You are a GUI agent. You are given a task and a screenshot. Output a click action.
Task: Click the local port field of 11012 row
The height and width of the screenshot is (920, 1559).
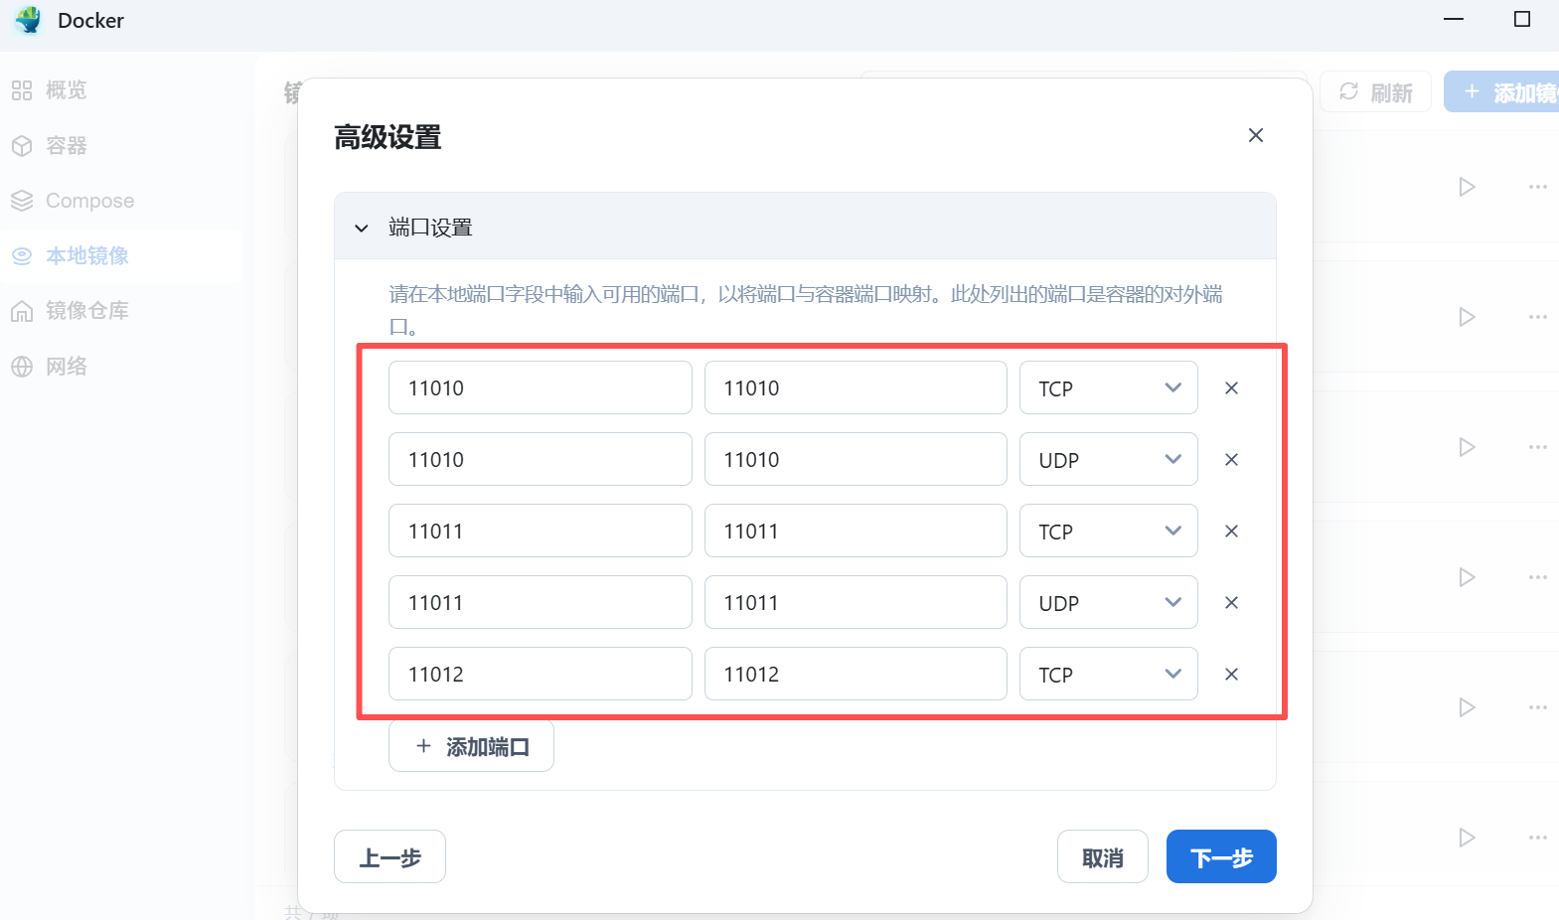tap(540, 675)
